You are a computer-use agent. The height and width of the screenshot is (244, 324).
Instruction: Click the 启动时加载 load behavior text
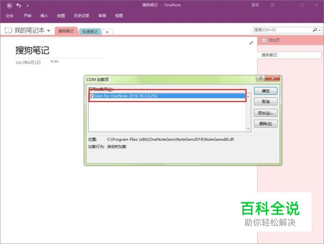click(117, 147)
